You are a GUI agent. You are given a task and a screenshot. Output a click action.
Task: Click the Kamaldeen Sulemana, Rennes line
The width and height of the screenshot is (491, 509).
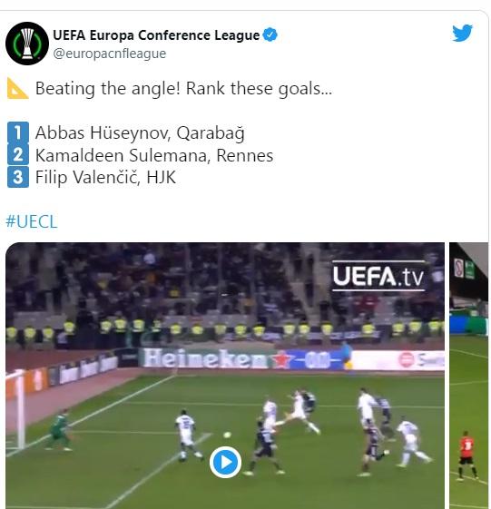point(154,155)
